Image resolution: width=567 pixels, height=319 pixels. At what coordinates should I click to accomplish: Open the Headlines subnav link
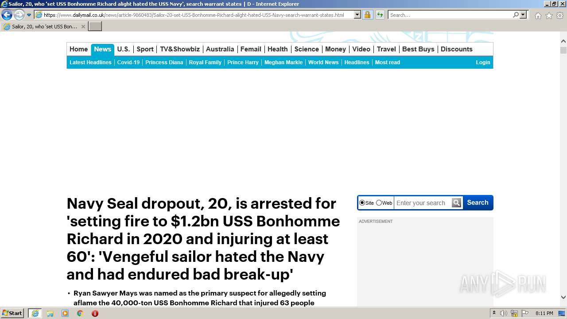click(357, 62)
